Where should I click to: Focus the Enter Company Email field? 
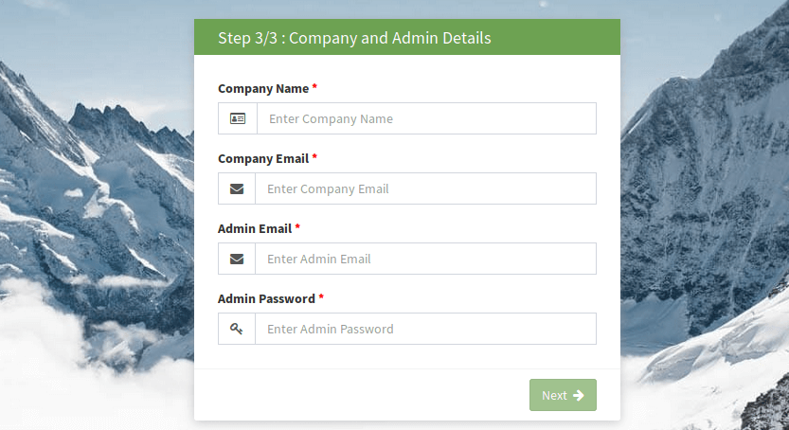[425, 188]
